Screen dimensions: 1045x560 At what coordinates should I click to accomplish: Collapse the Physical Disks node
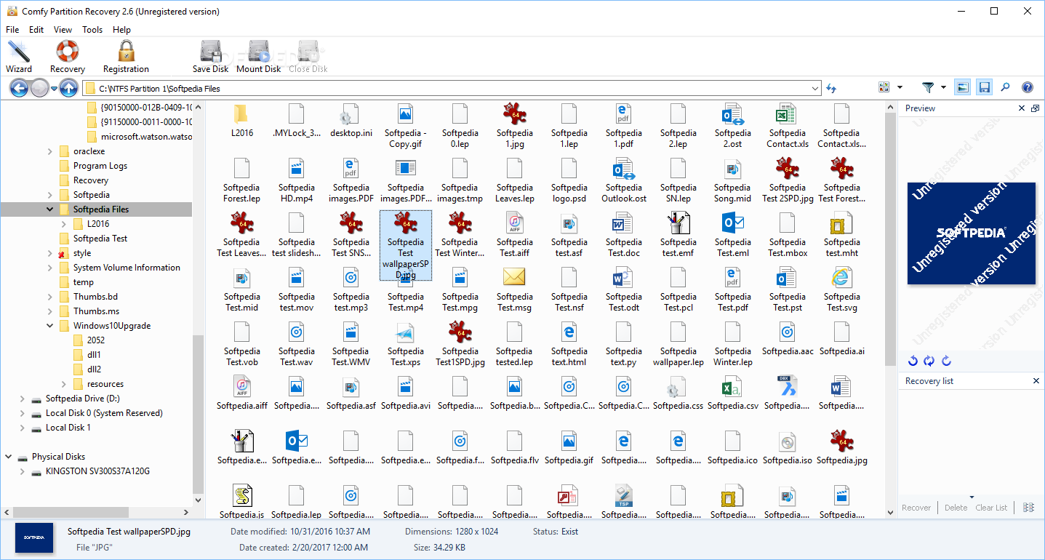(9, 457)
